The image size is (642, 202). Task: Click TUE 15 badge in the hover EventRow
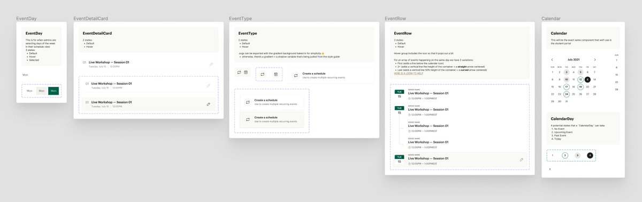[399, 159]
